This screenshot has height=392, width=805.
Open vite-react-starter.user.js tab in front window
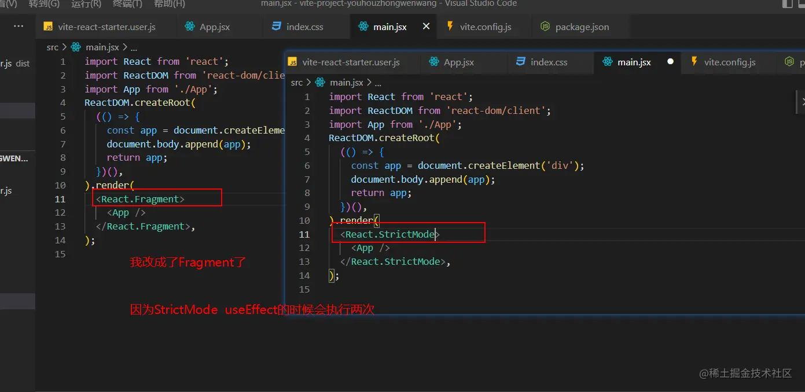tap(351, 62)
